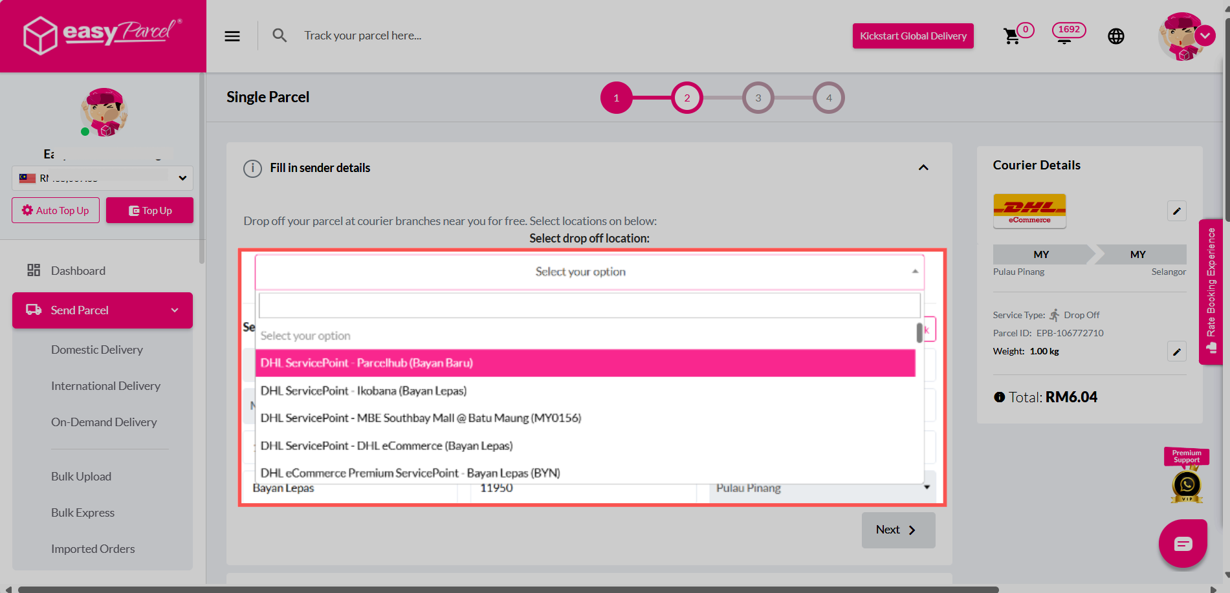This screenshot has width=1230, height=593.
Task: Click the info icon next to Total
Action: (999, 397)
